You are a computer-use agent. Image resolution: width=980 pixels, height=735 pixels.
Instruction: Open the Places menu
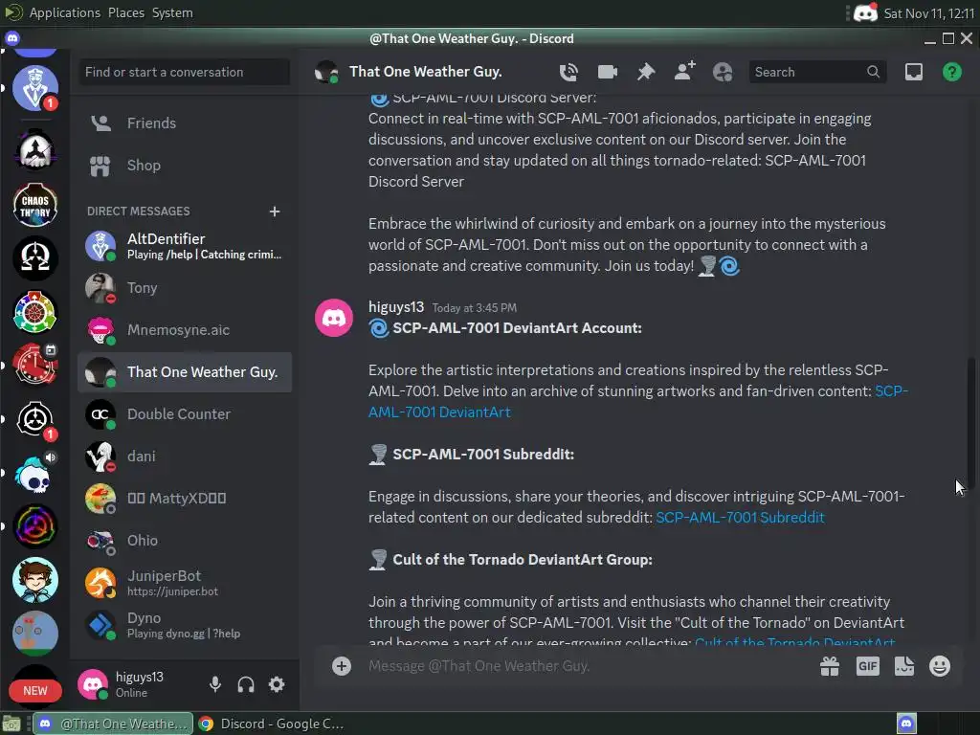tap(126, 12)
